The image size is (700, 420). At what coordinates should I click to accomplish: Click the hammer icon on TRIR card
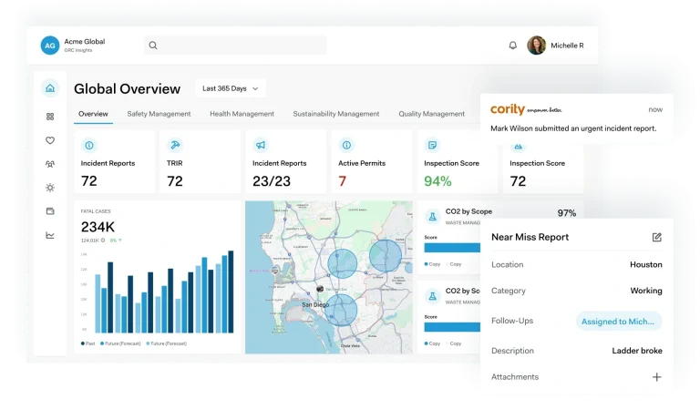point(175,145)
